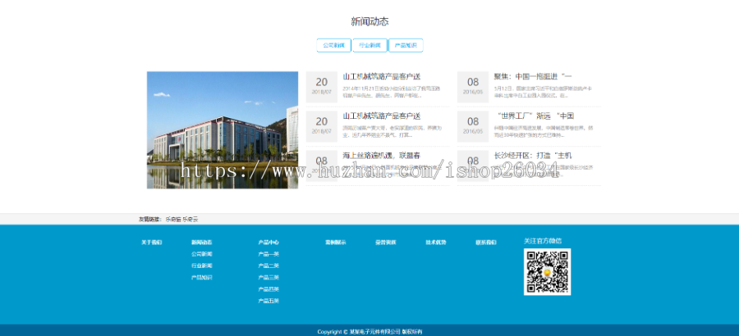Open the footer link 产品四类

(x=269, y=289)
